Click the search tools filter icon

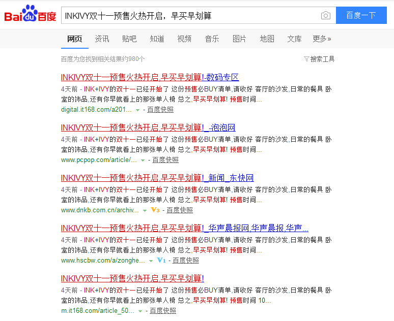click(x=306, y=59)
